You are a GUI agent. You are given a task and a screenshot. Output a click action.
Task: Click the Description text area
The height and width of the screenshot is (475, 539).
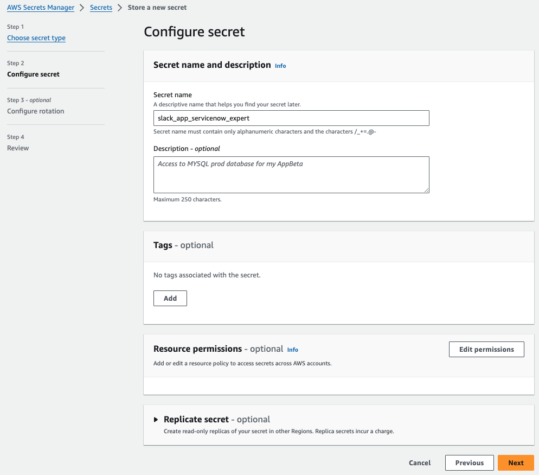291,174
